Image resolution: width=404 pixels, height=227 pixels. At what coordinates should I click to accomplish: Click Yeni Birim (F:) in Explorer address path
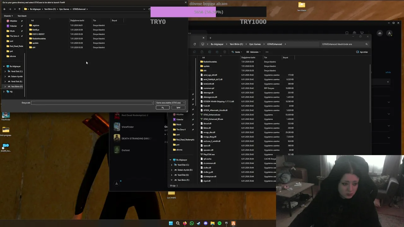236,44
